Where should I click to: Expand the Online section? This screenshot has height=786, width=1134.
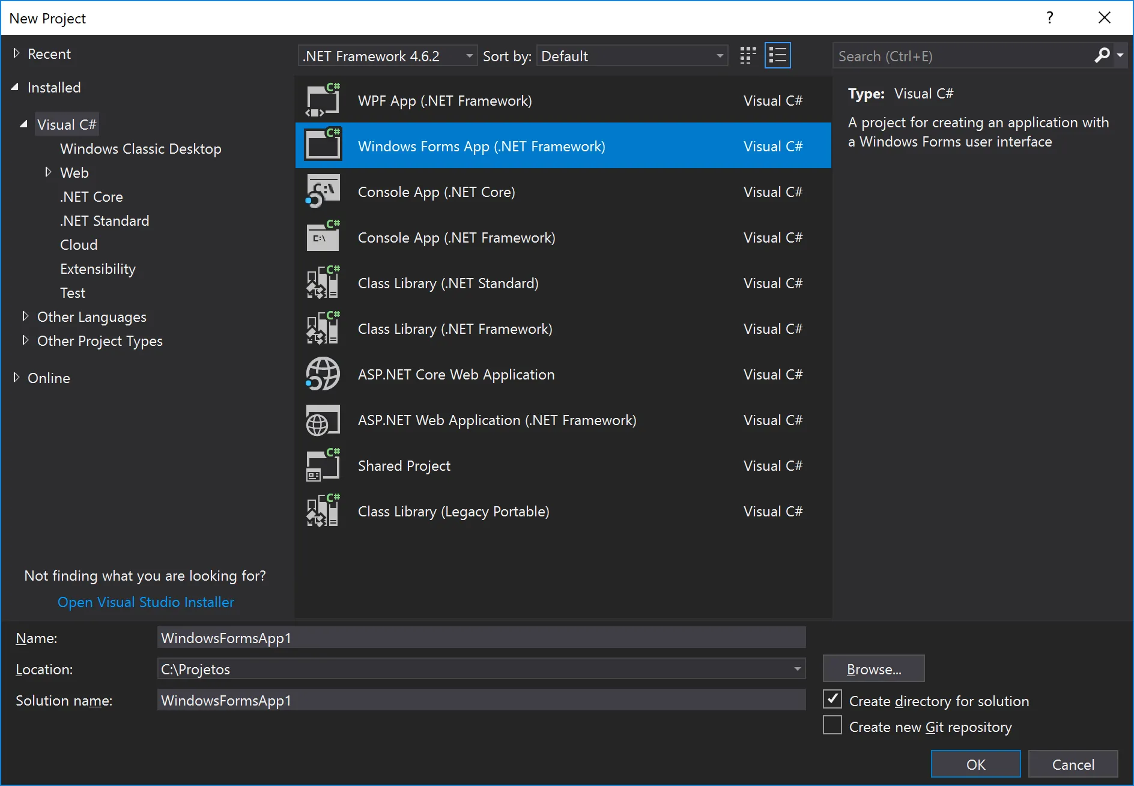(16, 378)
